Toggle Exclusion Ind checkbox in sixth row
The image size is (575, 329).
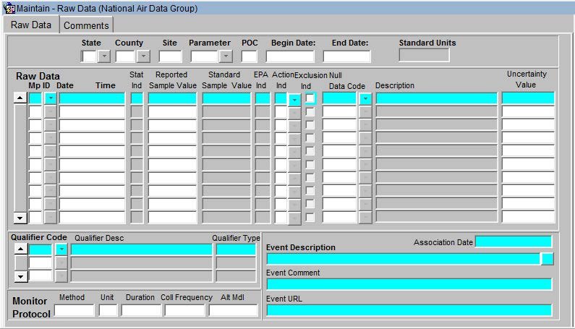coord(310,164)
